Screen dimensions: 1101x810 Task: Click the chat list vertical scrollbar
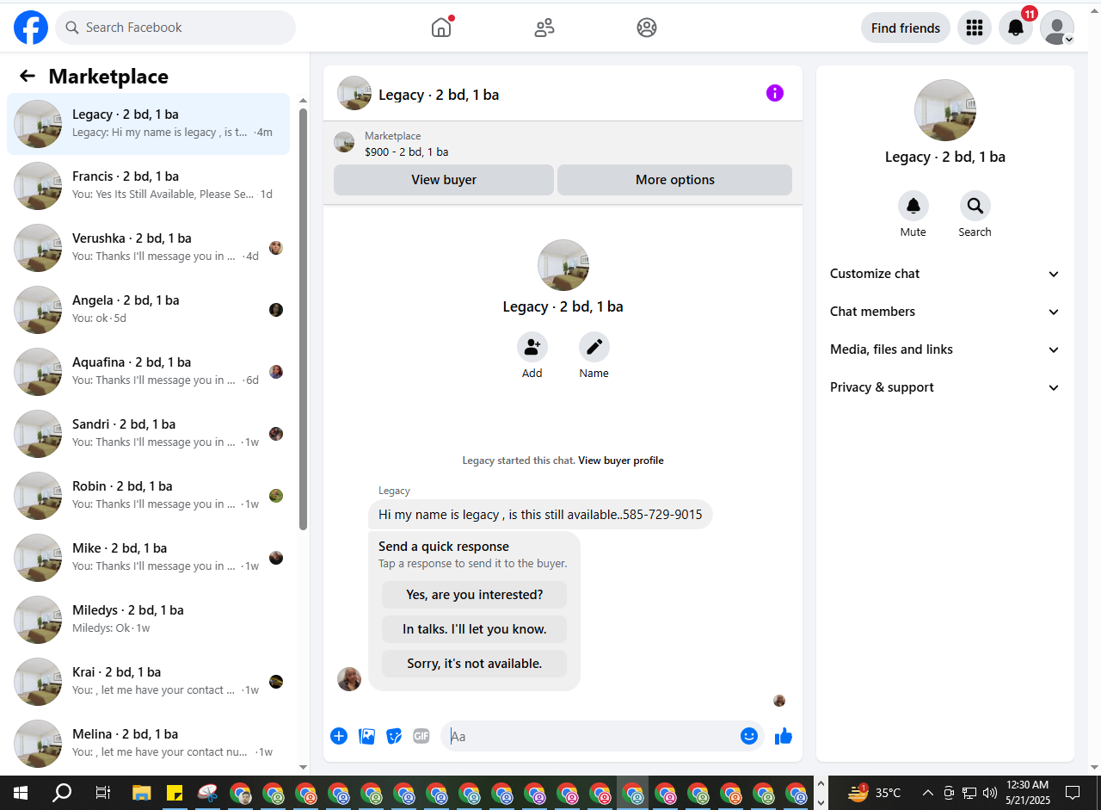pyautogui.click(x=303, y=318)
